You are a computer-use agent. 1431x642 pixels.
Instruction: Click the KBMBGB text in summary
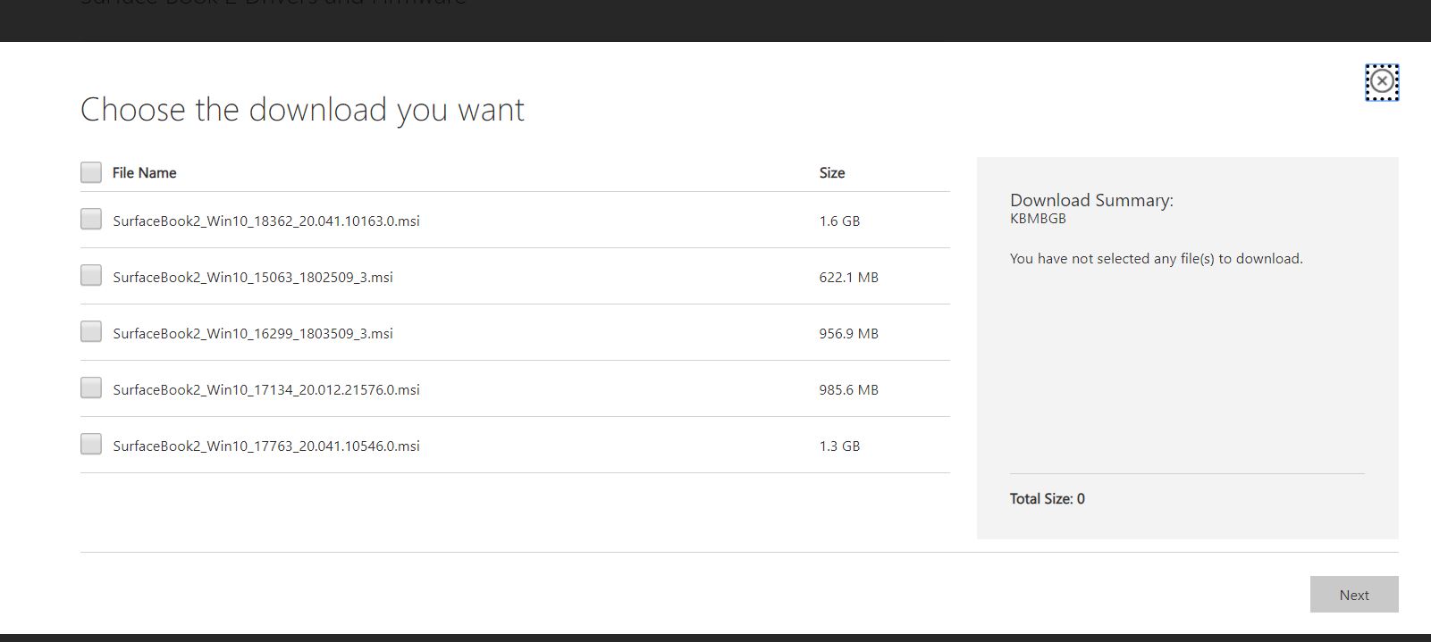pyautogui.click(x=1038, y=219)
